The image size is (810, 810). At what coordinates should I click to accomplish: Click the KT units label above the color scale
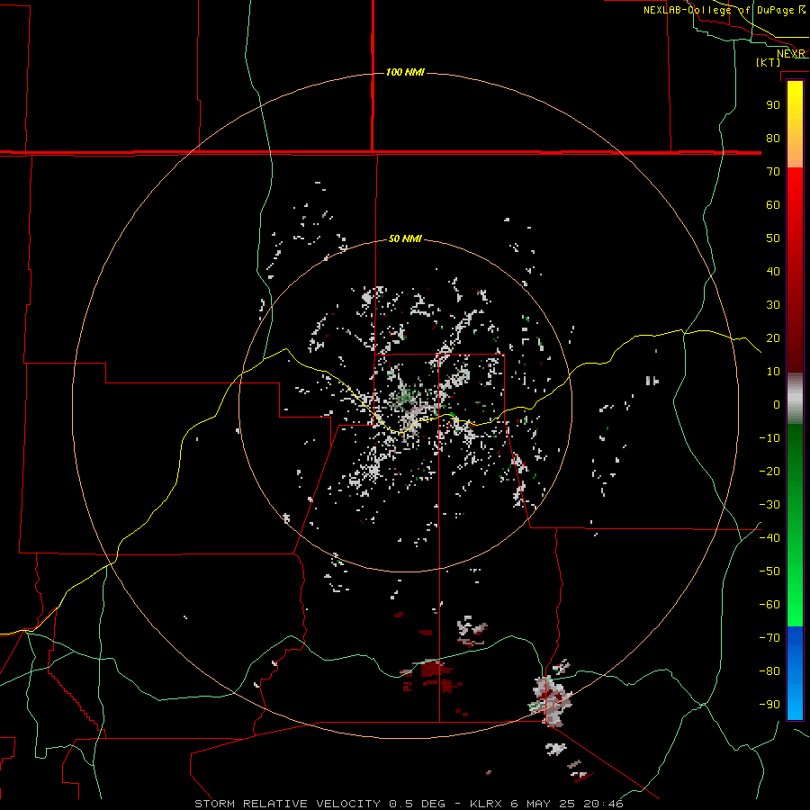click(769, 62)
